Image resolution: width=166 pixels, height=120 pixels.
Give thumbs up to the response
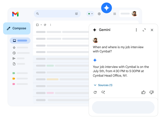click(x=143, y=92)
